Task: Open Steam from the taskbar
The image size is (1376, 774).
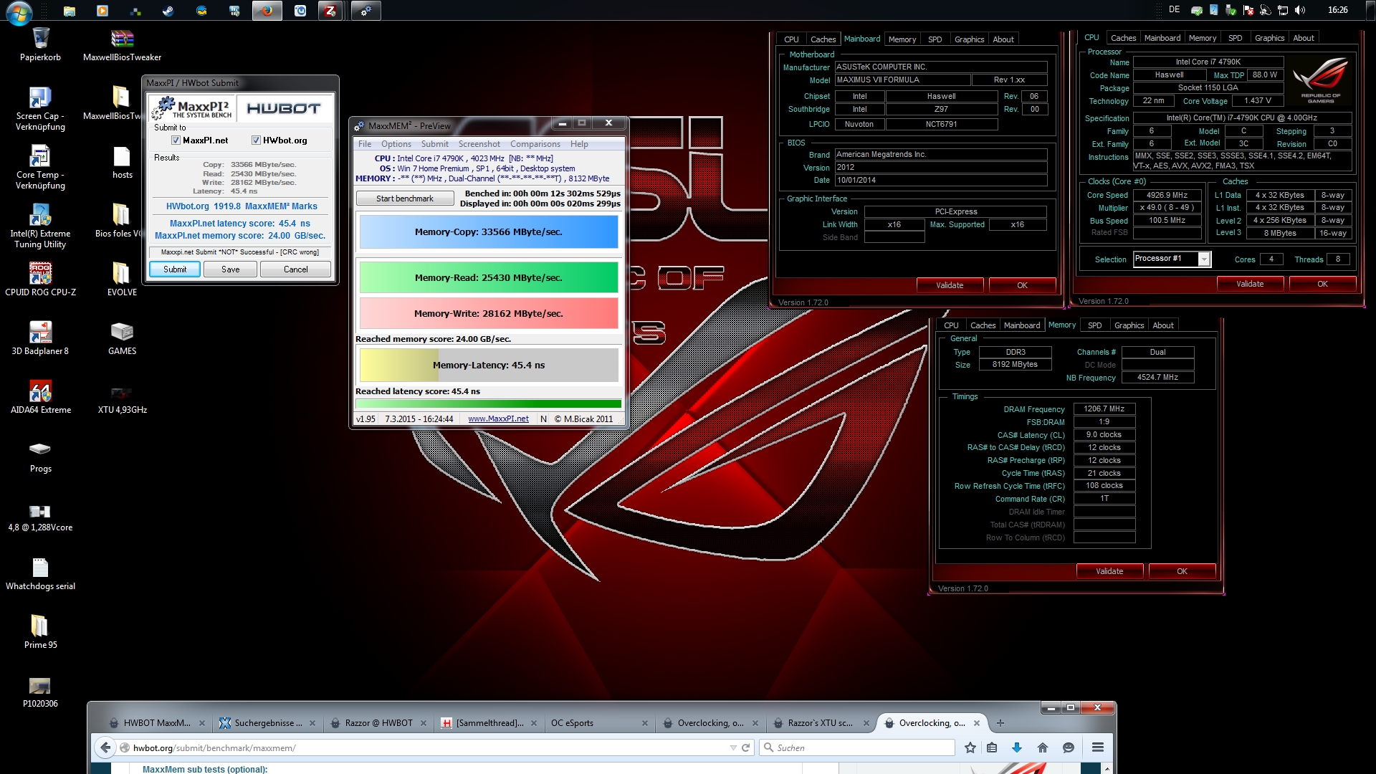Action: [168, 11]
